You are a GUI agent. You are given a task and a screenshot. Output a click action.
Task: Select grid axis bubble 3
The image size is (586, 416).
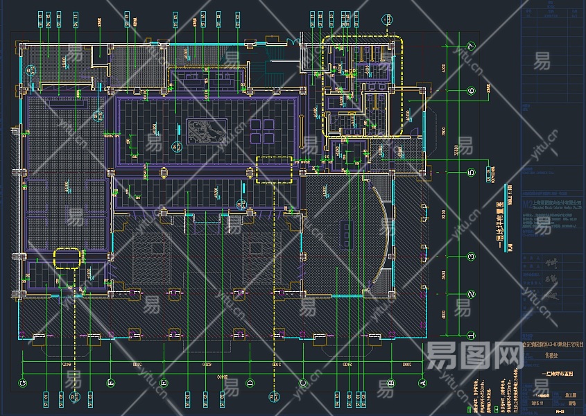(x=472, y=257)
